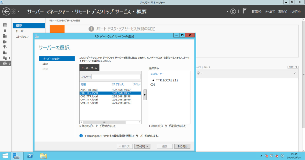Select the All Servers icon in sidebar
Viewport: 305px width, 160px height.
[x=5, y=36]
